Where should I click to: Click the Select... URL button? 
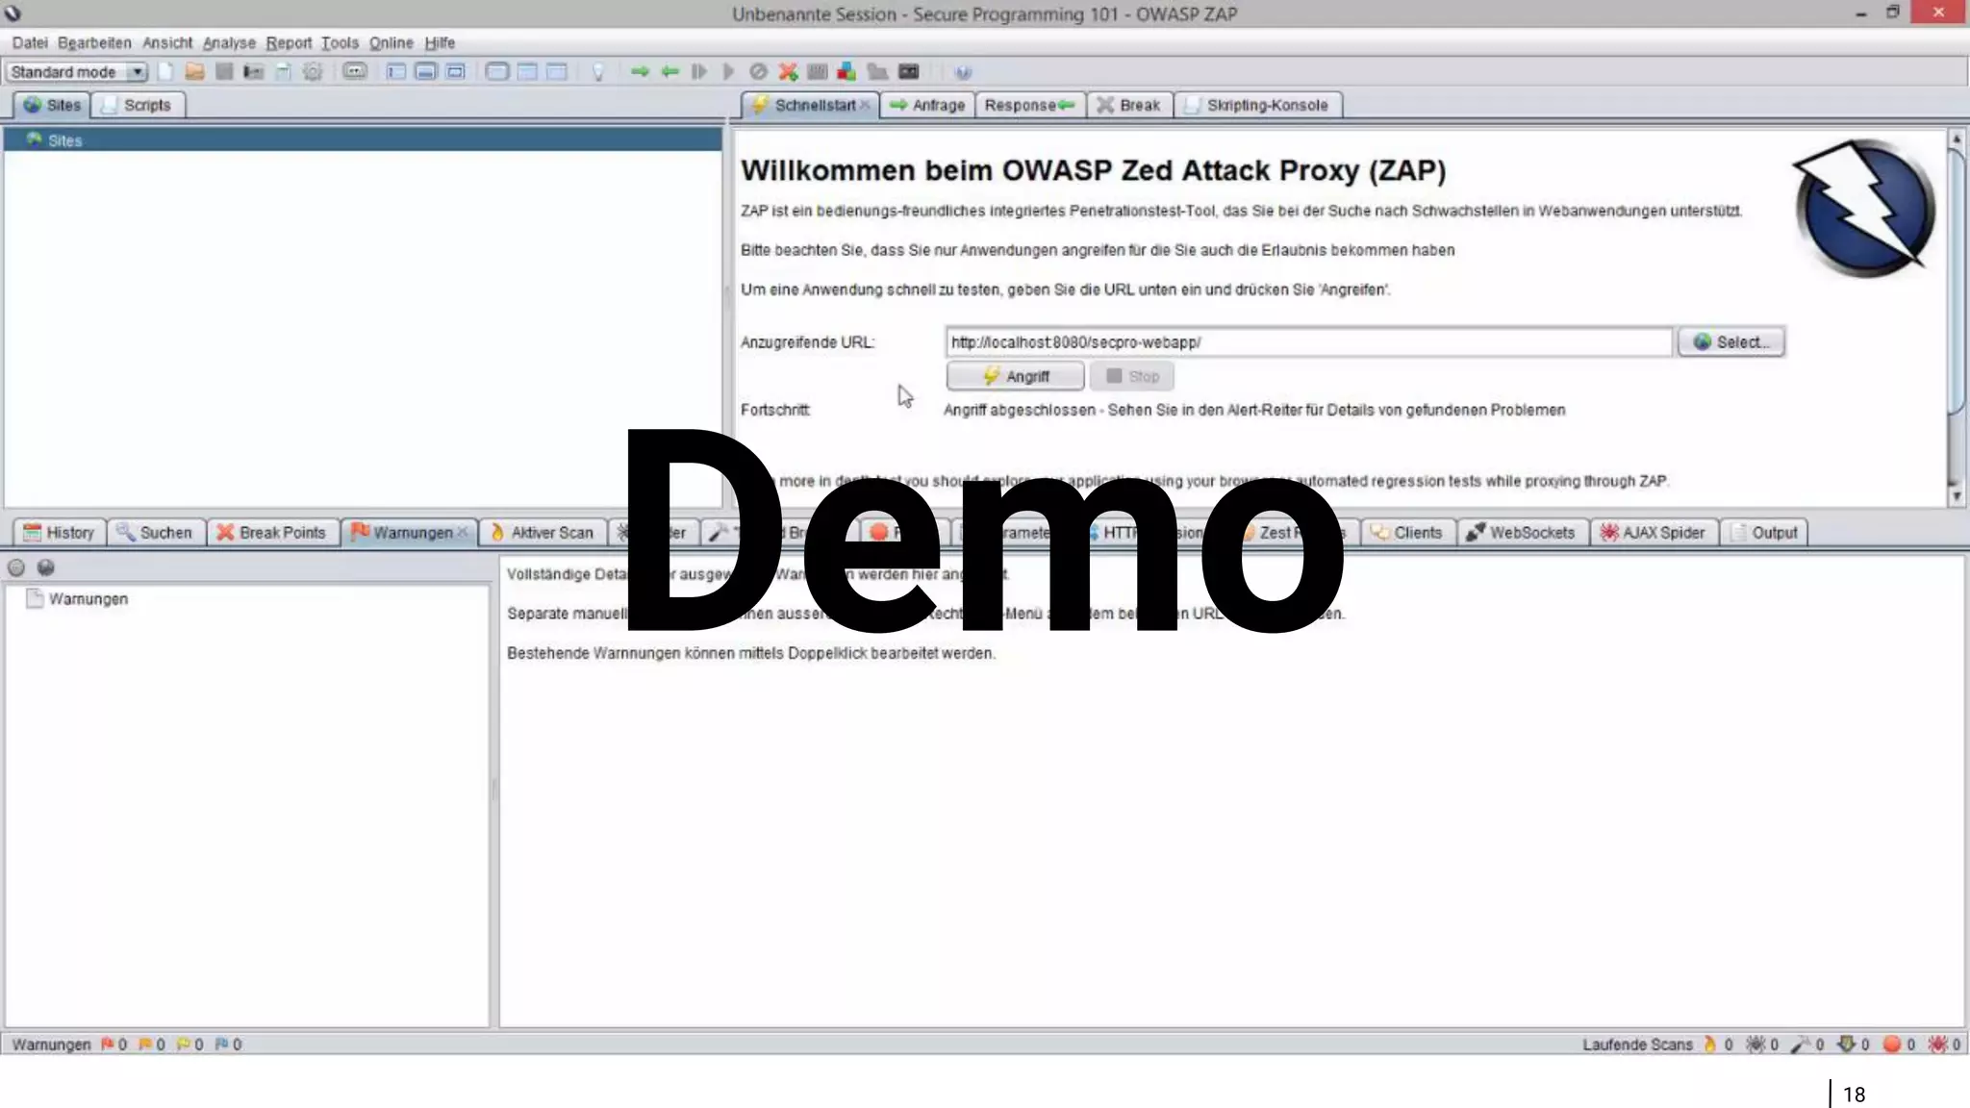[1730, 342]
